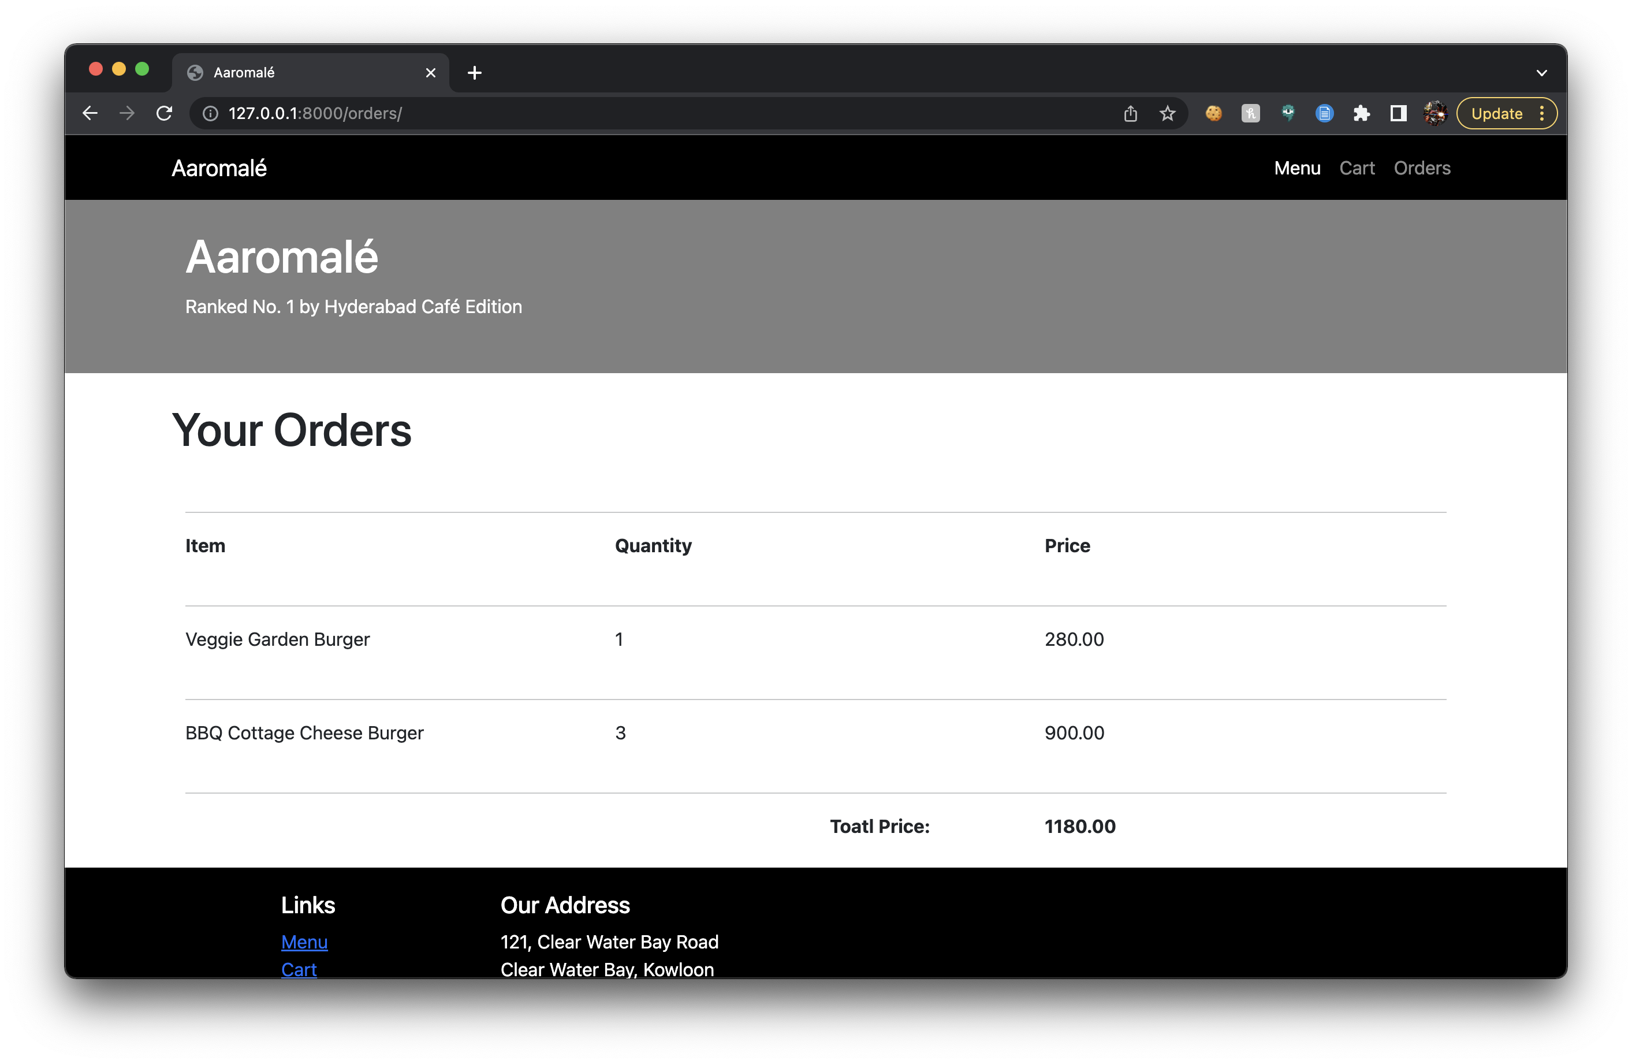This screenshot has height=1064, width=1632.
Task: Toggle the browser side panel icon
Action: [x=1398, y=113]
